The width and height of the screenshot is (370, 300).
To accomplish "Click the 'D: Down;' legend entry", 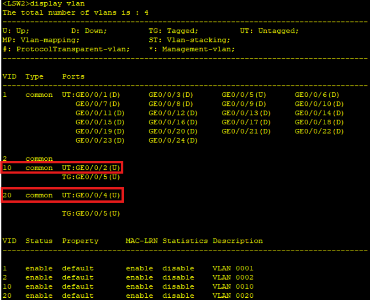I will (x=89, y=31).
